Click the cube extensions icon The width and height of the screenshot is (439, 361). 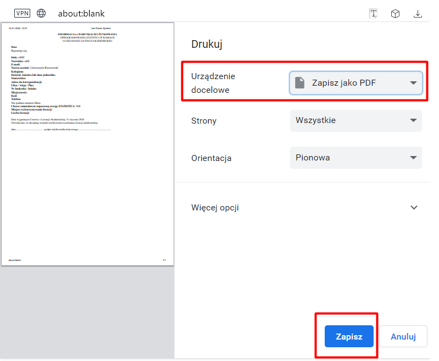tap(395, 14)
